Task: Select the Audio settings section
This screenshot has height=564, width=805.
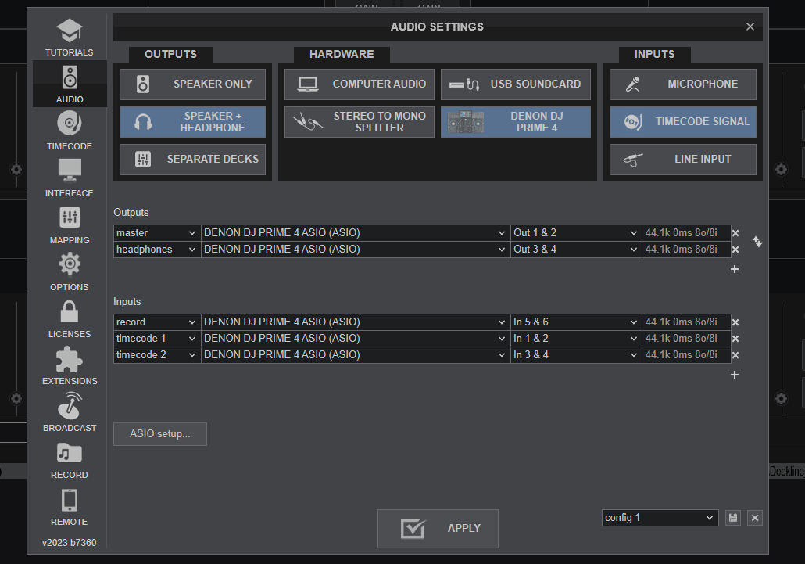Action: pos(70,84)
